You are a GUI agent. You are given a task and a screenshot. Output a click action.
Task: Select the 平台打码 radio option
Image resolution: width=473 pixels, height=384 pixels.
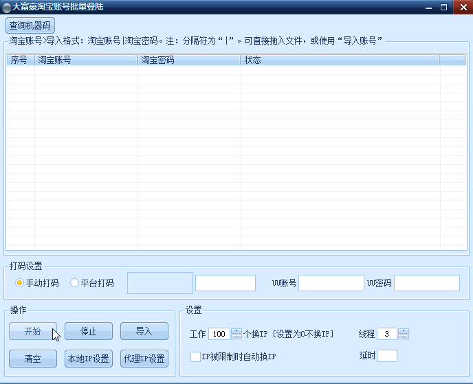pyautogui.click(x=92, y=283)
